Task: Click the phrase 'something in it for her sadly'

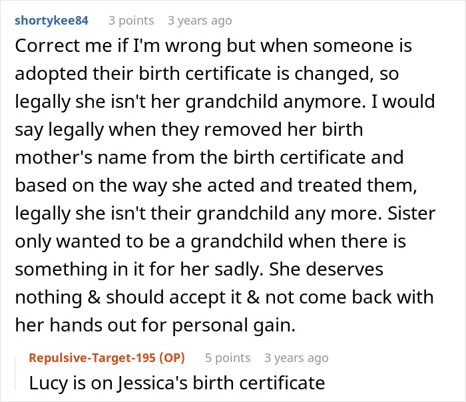Action: point(138,270)
